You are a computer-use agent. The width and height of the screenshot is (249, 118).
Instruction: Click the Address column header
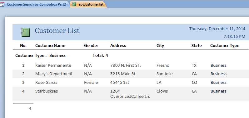tap(118, 46)
